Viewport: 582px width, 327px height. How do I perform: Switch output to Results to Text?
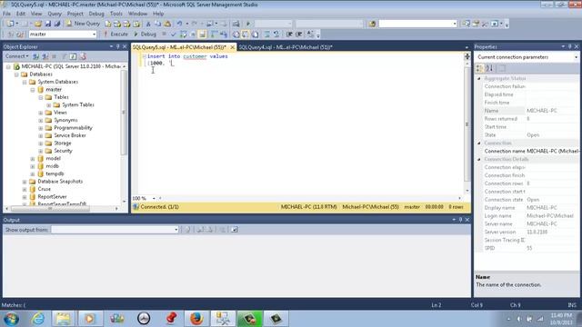point(236,35)
